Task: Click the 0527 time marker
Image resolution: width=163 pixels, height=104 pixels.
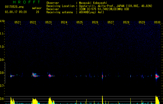Action: (111, 22)
